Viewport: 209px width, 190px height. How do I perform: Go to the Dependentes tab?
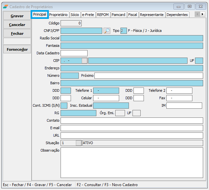point(177,15)
